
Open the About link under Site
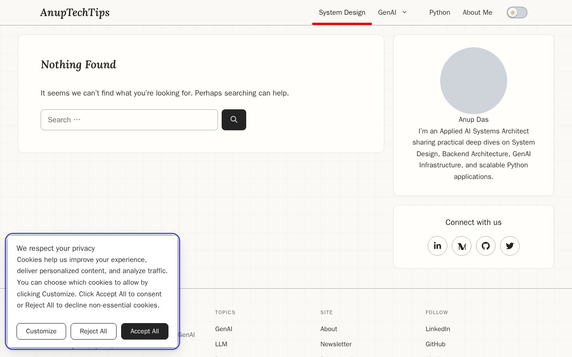pyautogui.click(x=328, y=329)
